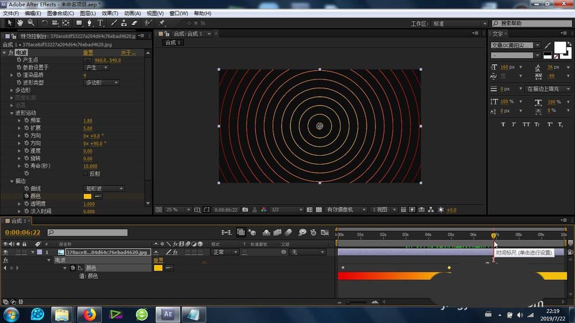Click the yellow 颜色 swatch in effect controls
Viewport: 575px width, 323px height.
(x=87, y=196)
